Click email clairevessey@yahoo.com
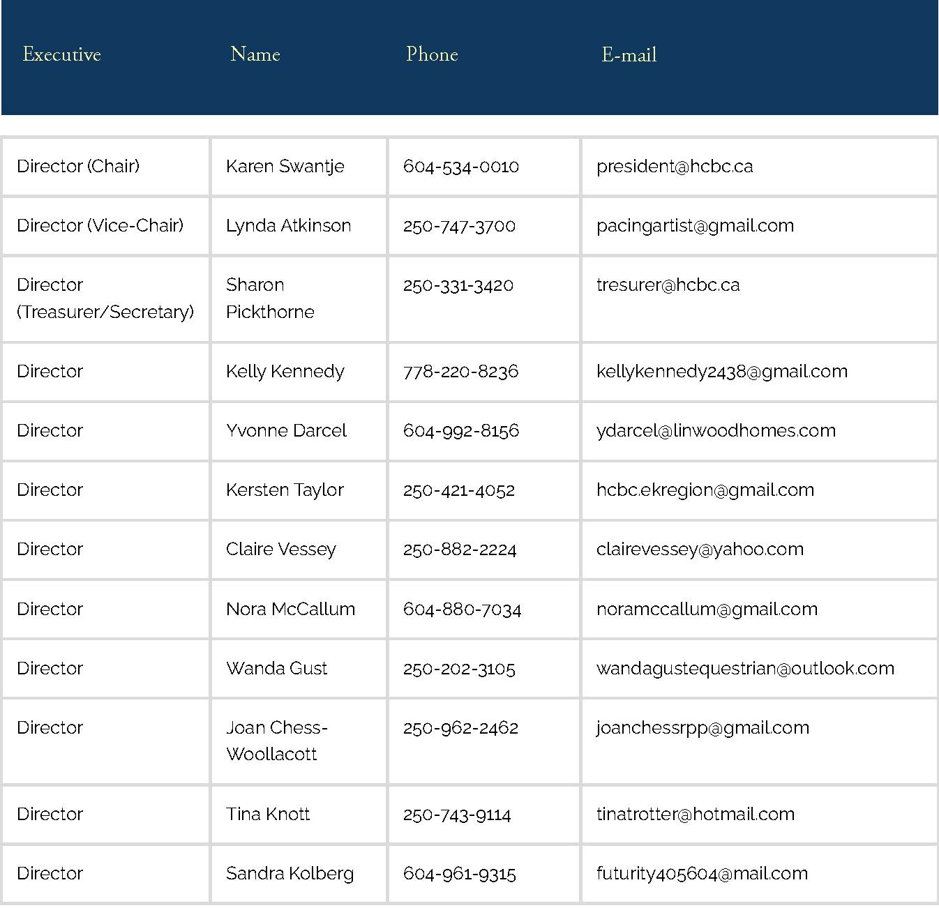This screenshot has height=908, width=939. [x=700, y=549]
